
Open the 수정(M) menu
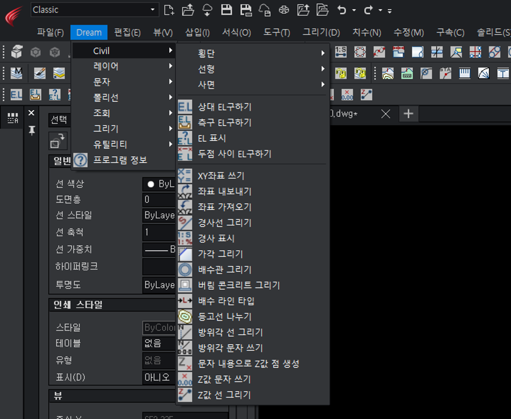[x=409, y=32]
